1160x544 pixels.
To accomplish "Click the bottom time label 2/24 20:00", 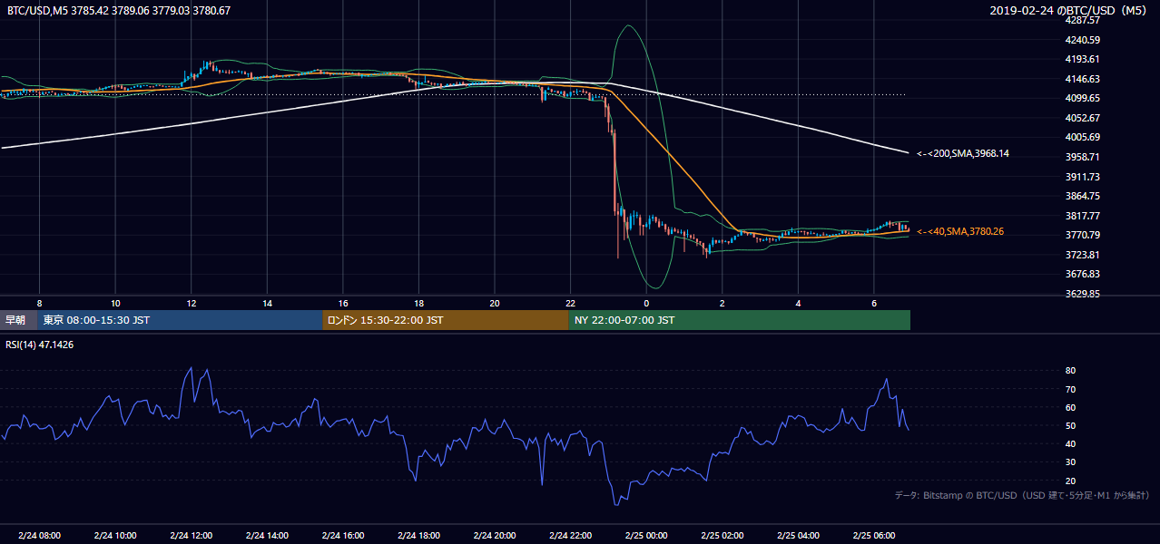I will 495,536.
